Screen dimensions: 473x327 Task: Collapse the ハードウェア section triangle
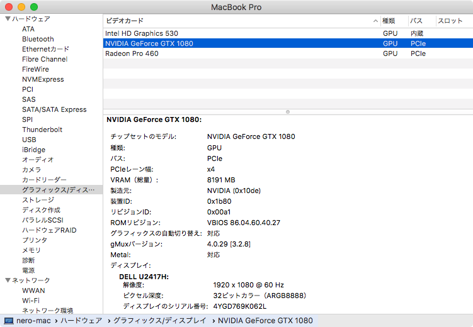pos(8,19)
